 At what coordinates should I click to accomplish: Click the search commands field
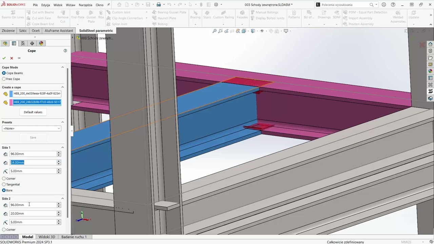344,5
